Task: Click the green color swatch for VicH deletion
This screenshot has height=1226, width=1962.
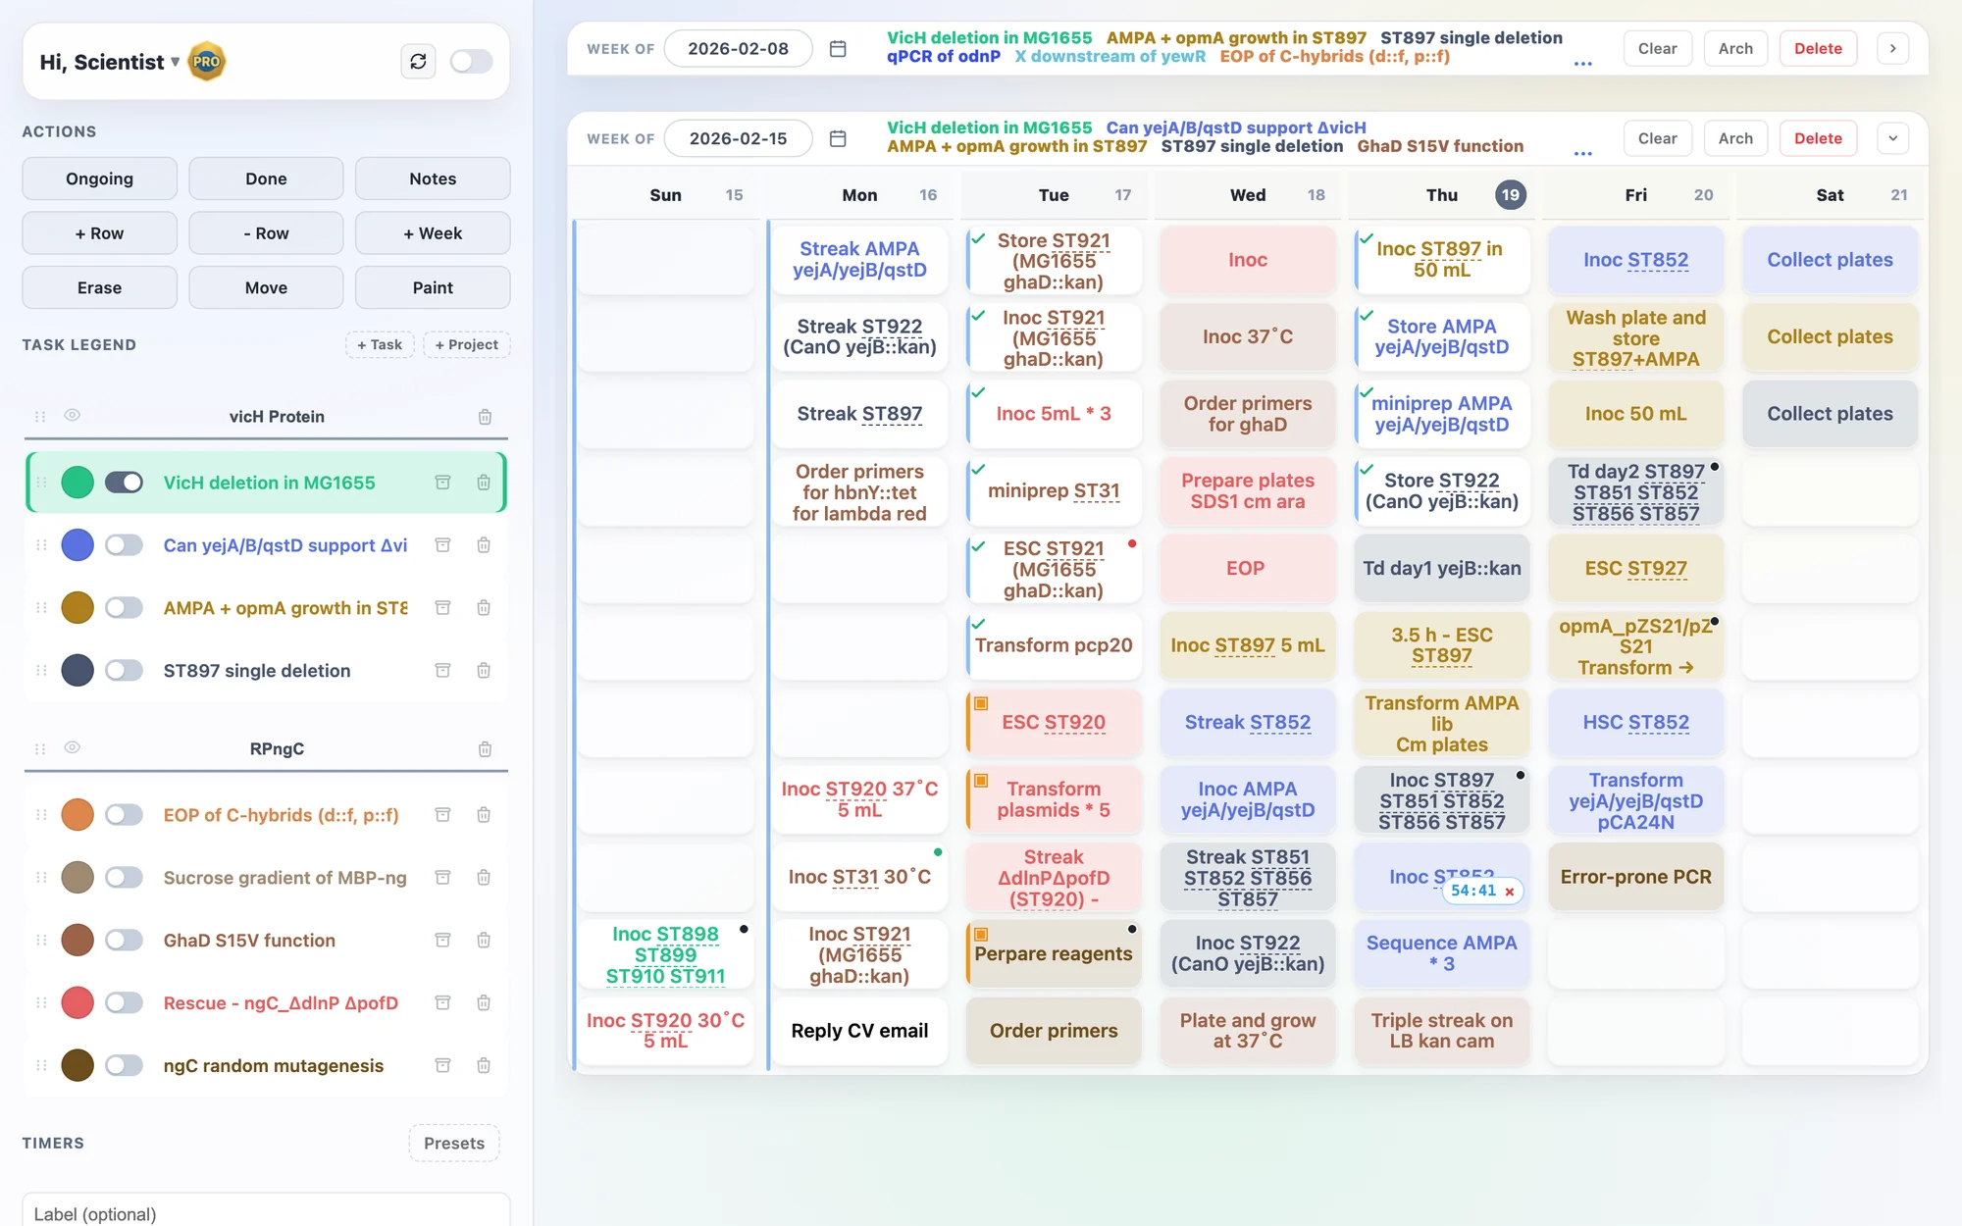Action: pyautogui.click(x=77, y=483)
